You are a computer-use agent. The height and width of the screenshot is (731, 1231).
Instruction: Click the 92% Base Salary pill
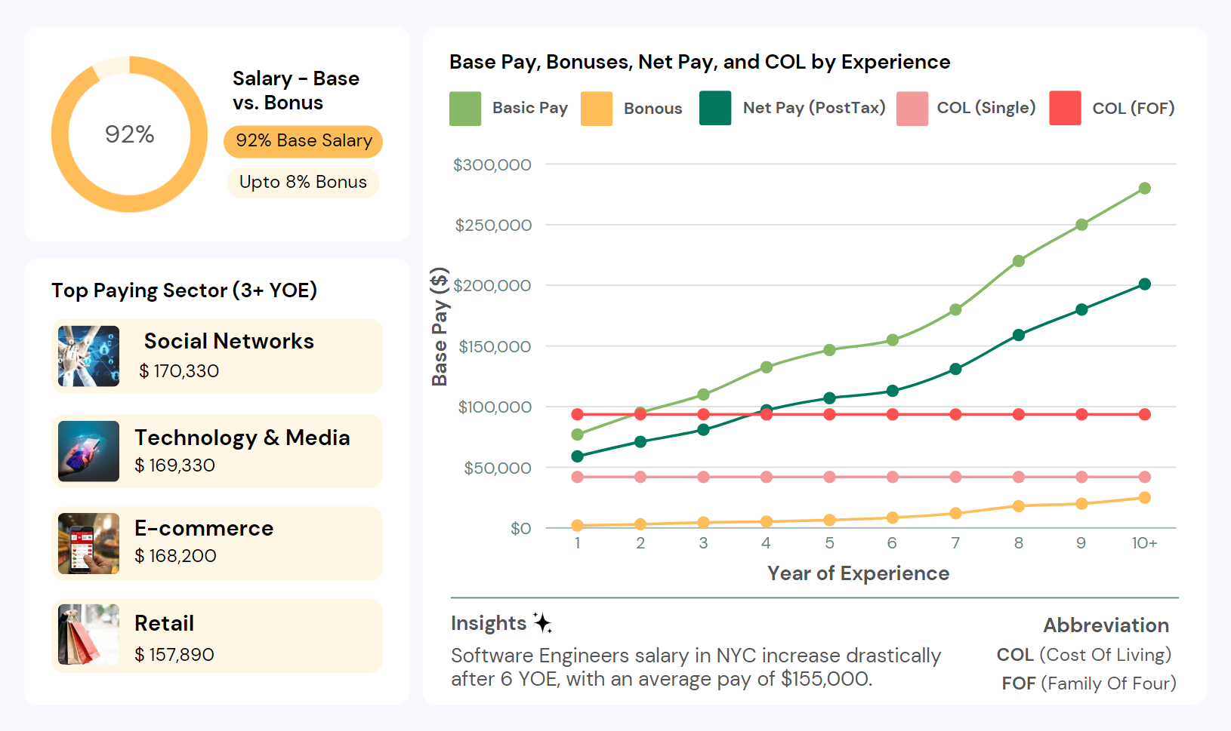point(304,141)
